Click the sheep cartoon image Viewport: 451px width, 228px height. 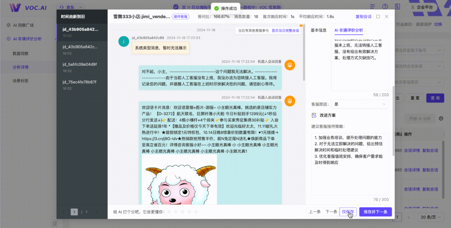(179, 179)
